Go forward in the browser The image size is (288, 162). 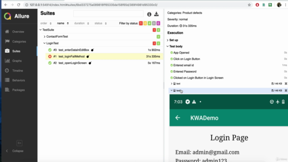tap(12, 5)
